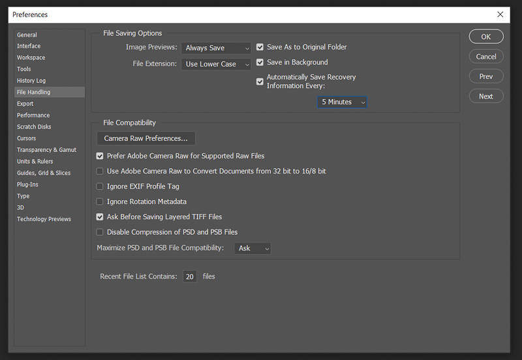
Task: Disable Save in Background checkbox
Action: [260, 63]
